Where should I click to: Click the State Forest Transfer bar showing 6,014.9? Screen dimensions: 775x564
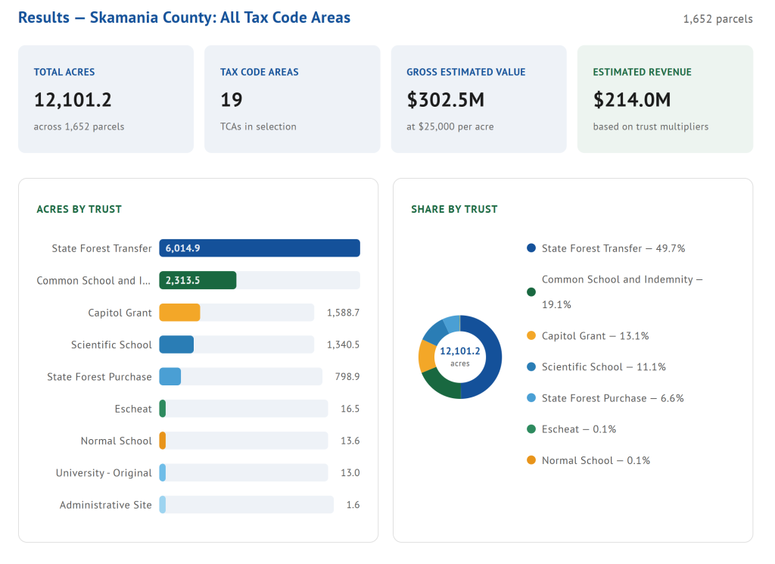click(259, 248)
